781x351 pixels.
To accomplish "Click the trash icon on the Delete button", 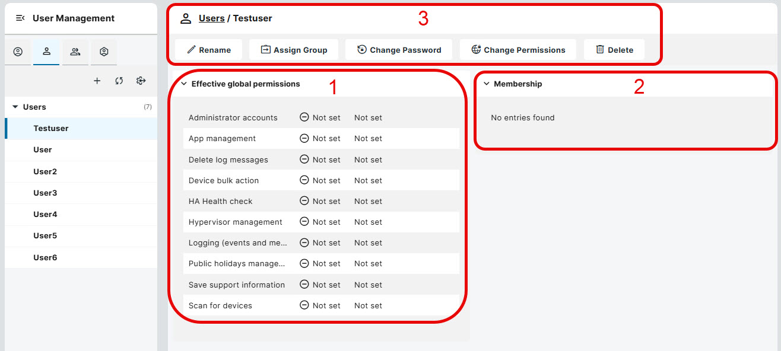I will [x=601, y=50].
